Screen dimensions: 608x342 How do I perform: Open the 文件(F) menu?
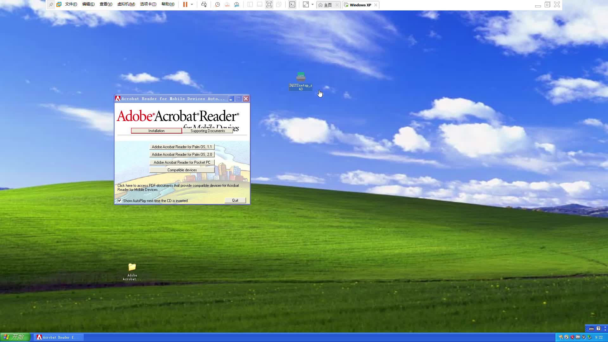click(71, 4)
